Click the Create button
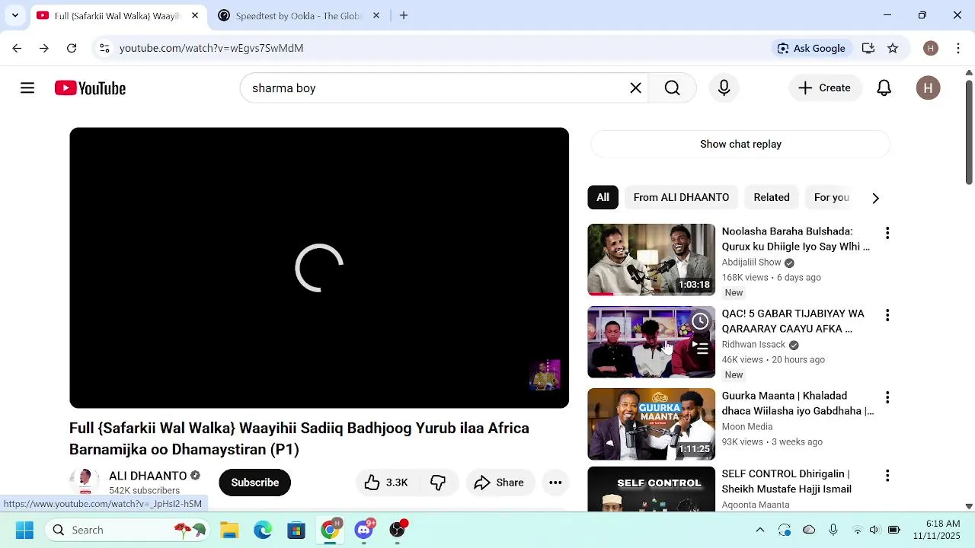The height and width of the screenshot is (548, 975). (824, 88)
